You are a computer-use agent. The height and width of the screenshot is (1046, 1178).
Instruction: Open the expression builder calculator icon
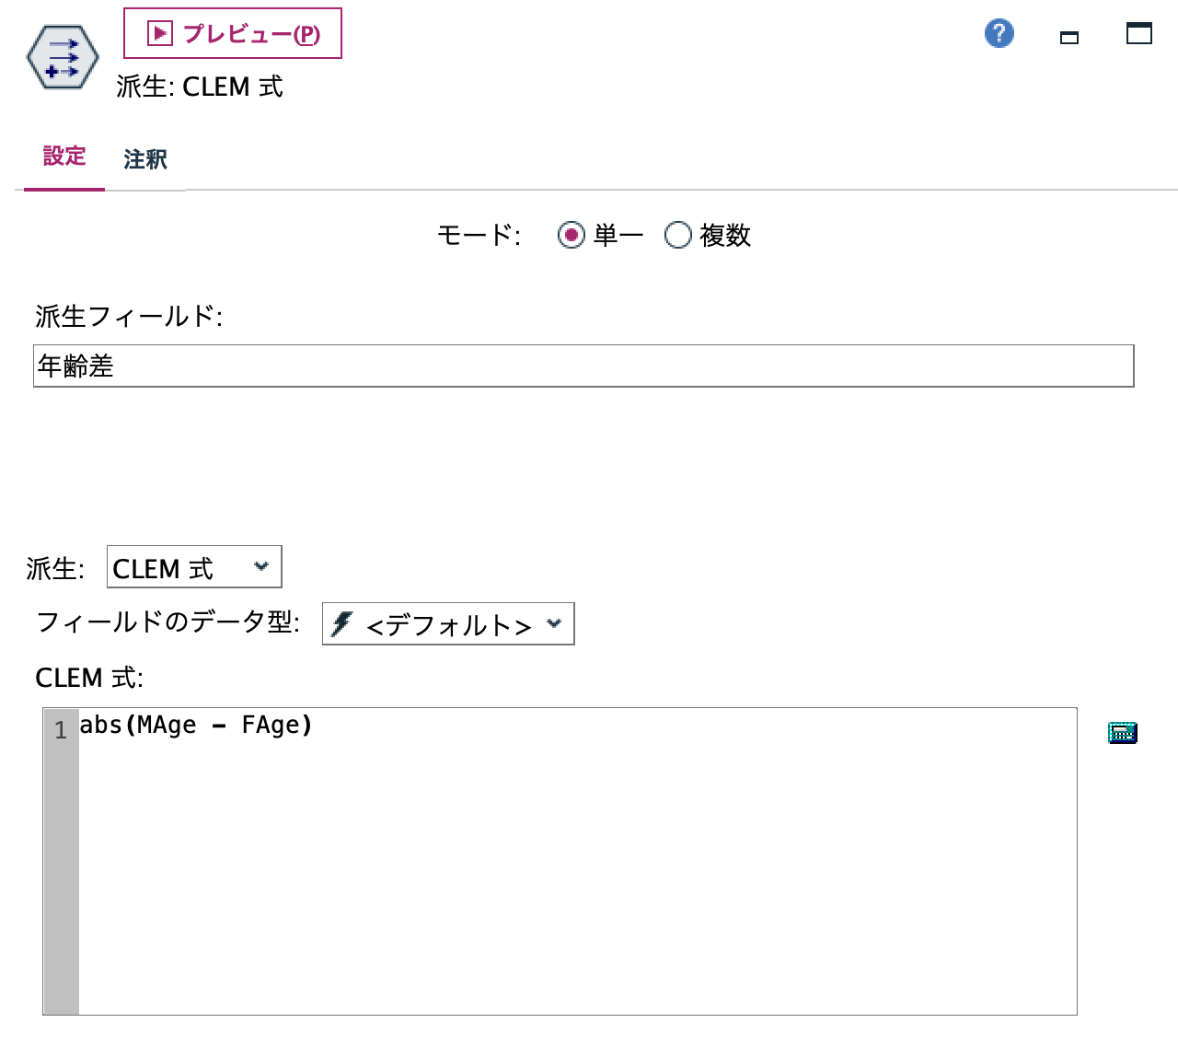[1121, 732]
